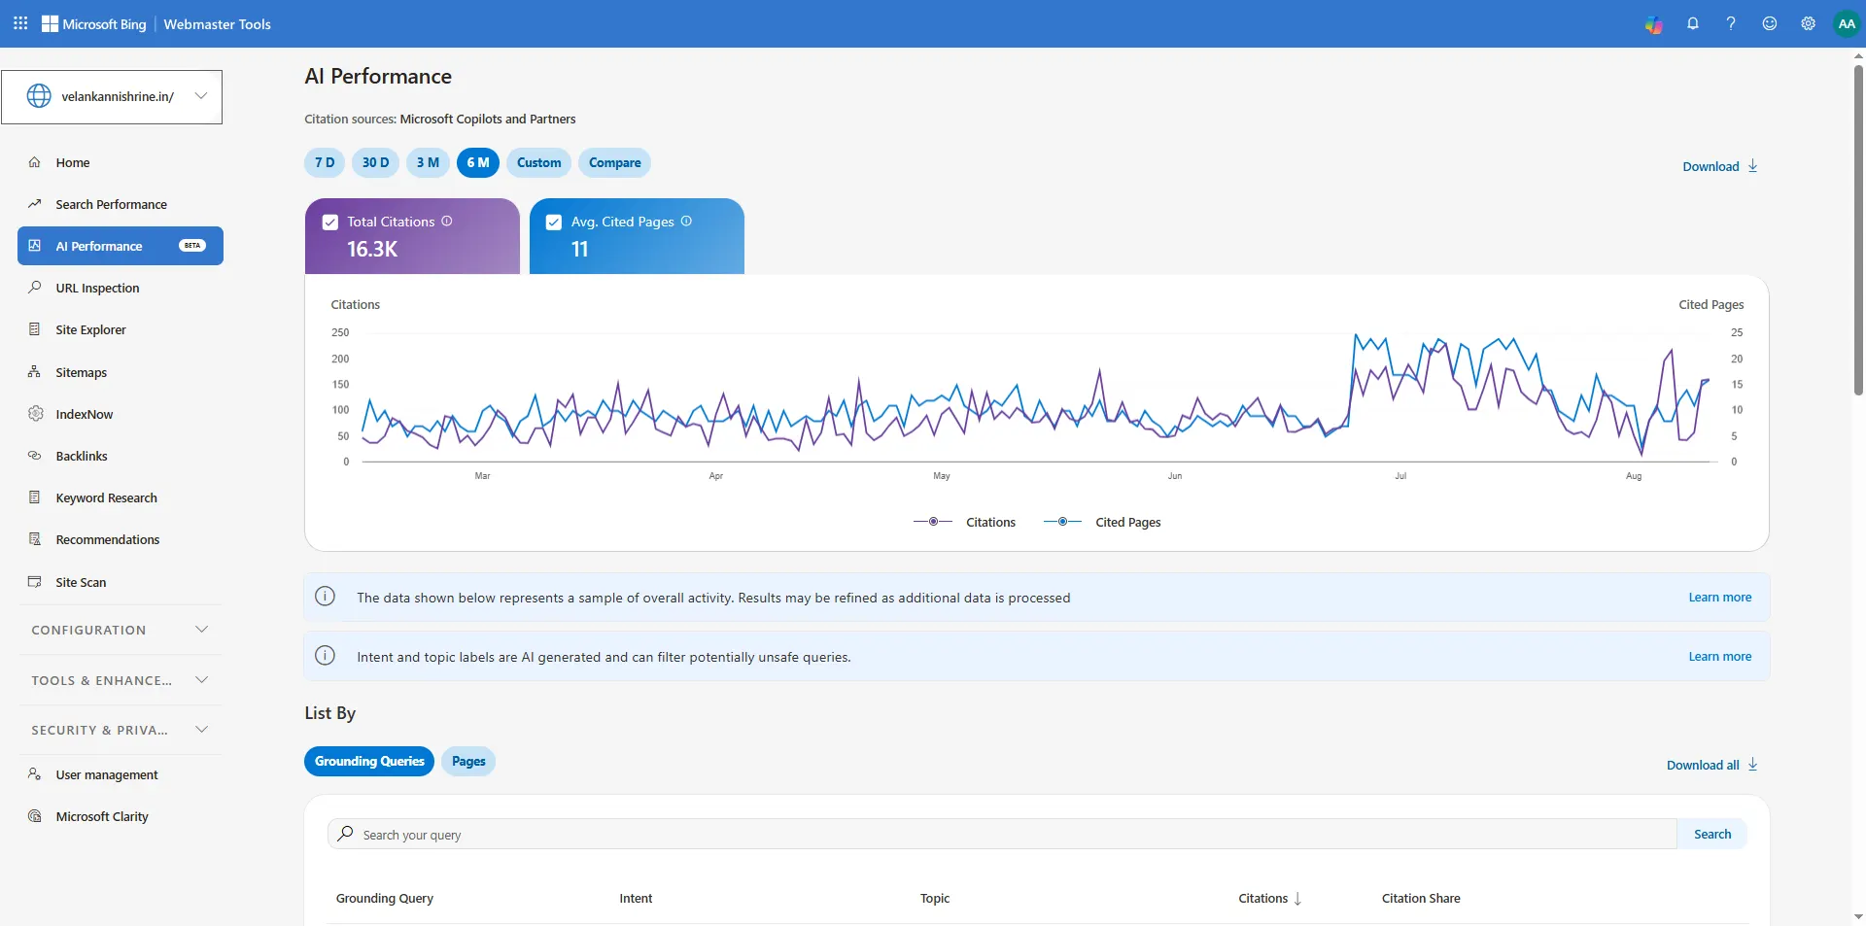Open the feedback smiley icon

1770,23
